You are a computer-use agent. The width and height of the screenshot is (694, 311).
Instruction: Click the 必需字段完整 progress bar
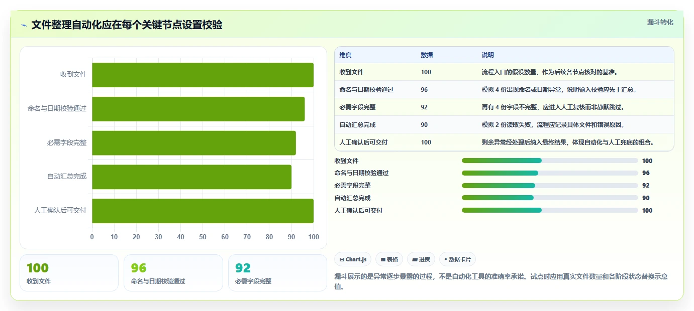(550, 186)
